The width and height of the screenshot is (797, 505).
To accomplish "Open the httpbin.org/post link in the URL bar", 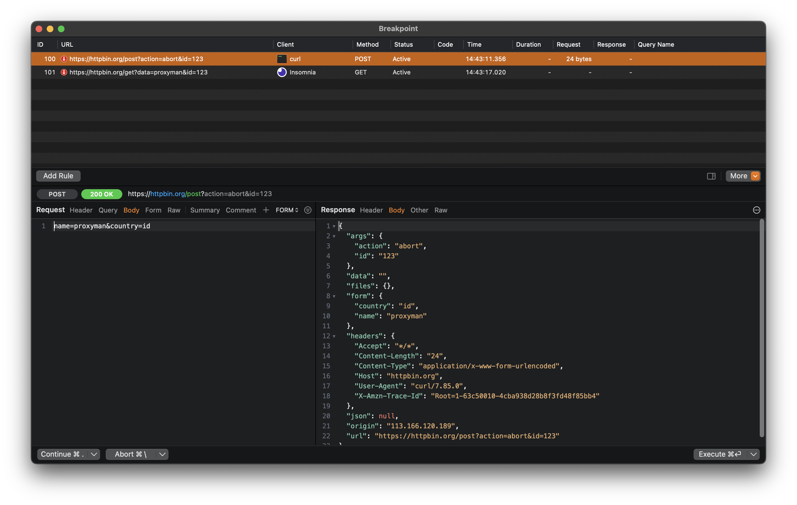I will (x=175, y=194).
